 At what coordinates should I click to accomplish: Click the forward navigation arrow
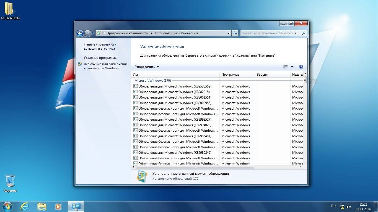coord(88,33)
